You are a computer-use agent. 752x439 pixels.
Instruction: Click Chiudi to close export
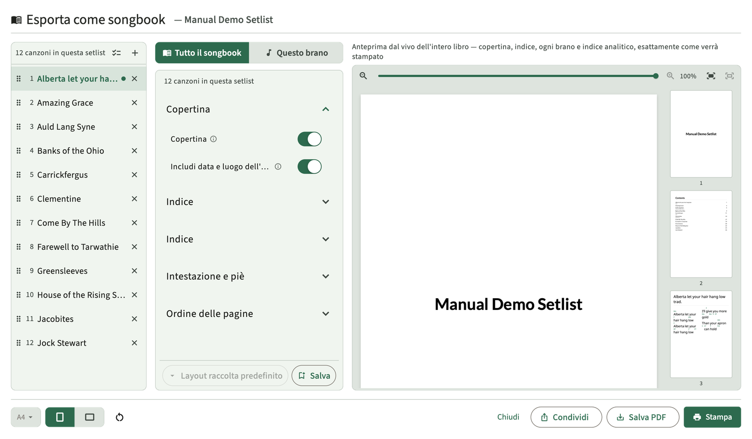tap(508, 417)
